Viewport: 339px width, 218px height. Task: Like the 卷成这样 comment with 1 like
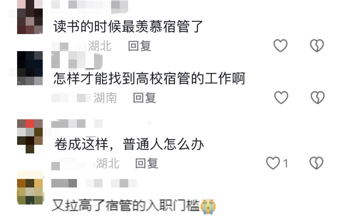(x=273, y=163)
